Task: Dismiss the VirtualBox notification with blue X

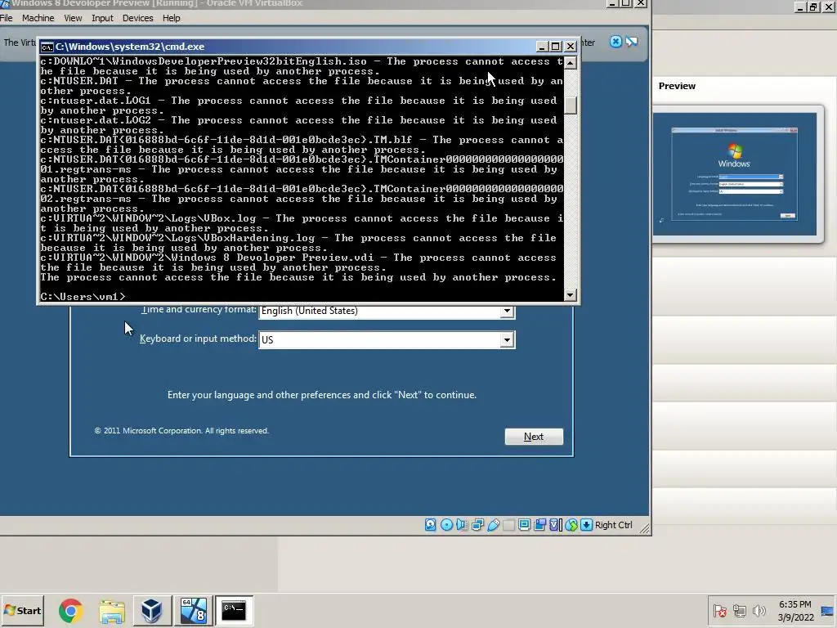Action: pyautogui.click(x=615, y=42)
